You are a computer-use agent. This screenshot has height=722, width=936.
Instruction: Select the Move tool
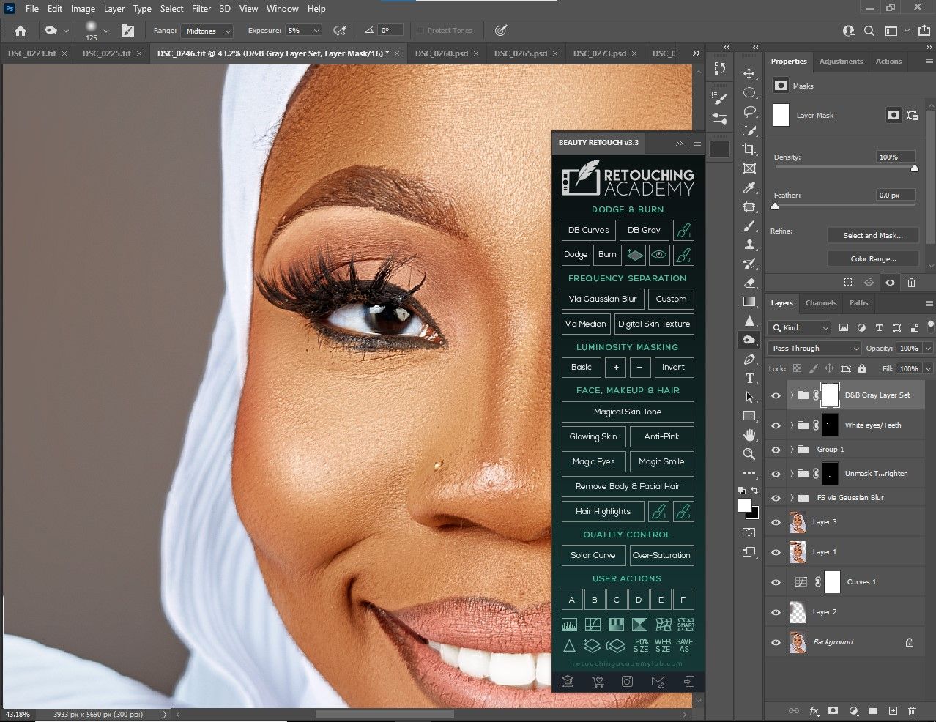(749, 73)
